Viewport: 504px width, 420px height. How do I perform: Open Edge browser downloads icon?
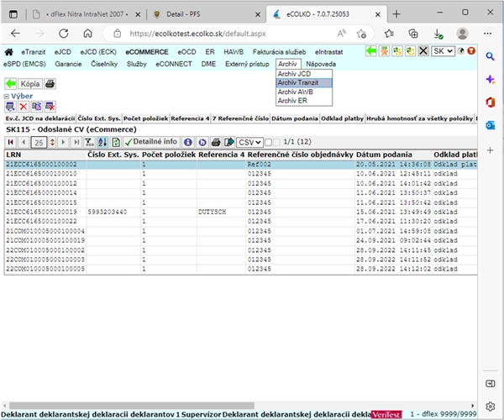(438, 34)
